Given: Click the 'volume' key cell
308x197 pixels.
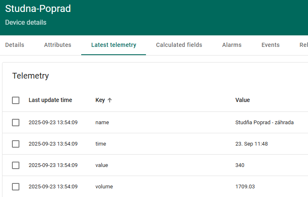Looking at the screenshot, I should (x=104, y=187).
